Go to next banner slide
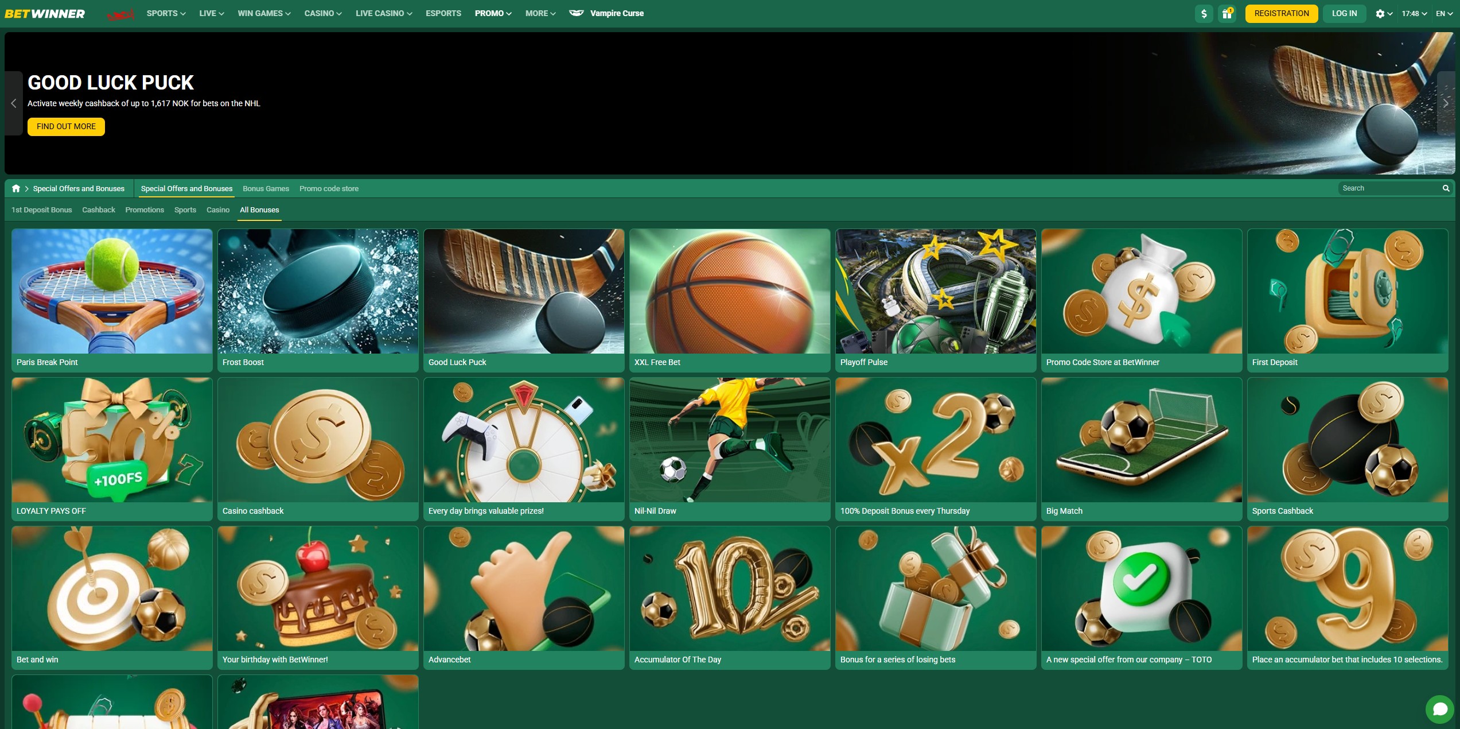This screenshot has height=729, width=1460. point(1446,103)
